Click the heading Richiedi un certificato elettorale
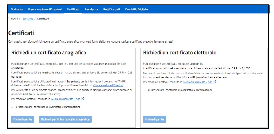274x134 pixels. (179, 52)
